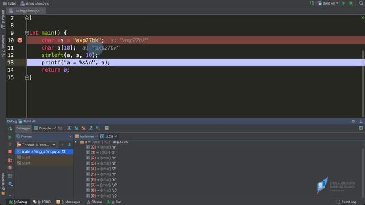Hide the Debug tool window
This screenshot has height=205, width=365.
point(361,121)
